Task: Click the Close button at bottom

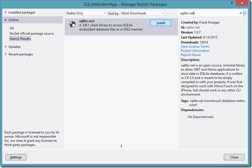Action: (x=234, y=157)
